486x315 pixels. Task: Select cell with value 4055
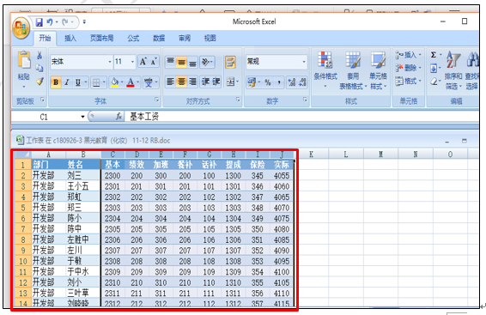tap(282, 176)
